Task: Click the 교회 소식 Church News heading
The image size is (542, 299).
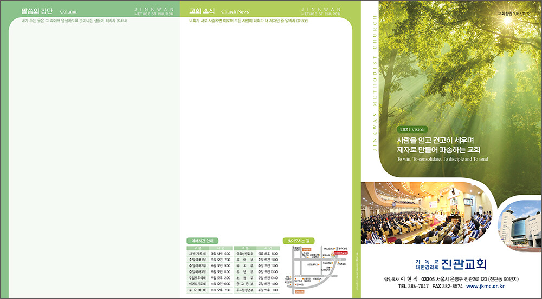Action: click(219, 11)
